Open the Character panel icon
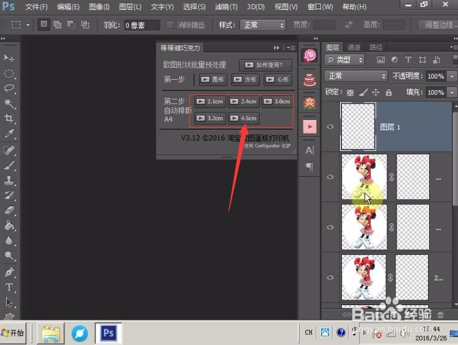Image resolution: width=458 pixels, height=345 pixels. pos(309,150)
